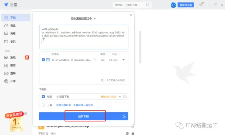Screen dimensions: 225x135
Task: Click inside the ed2k link text area
Action: point(84,37)
